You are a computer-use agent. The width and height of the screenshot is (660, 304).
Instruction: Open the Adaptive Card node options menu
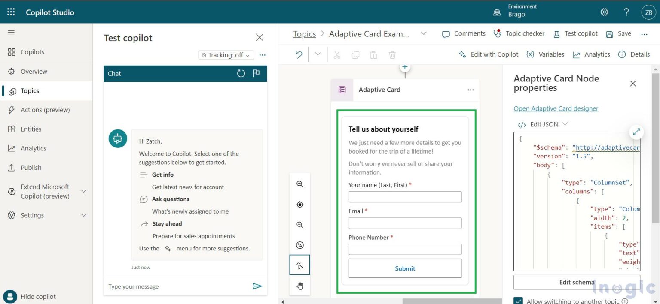tap(470, 90)
